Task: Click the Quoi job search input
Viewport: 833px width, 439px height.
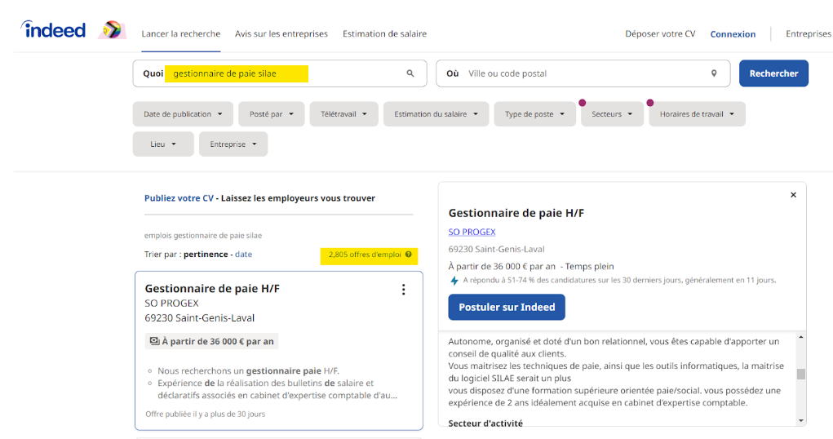Action: 280,73
